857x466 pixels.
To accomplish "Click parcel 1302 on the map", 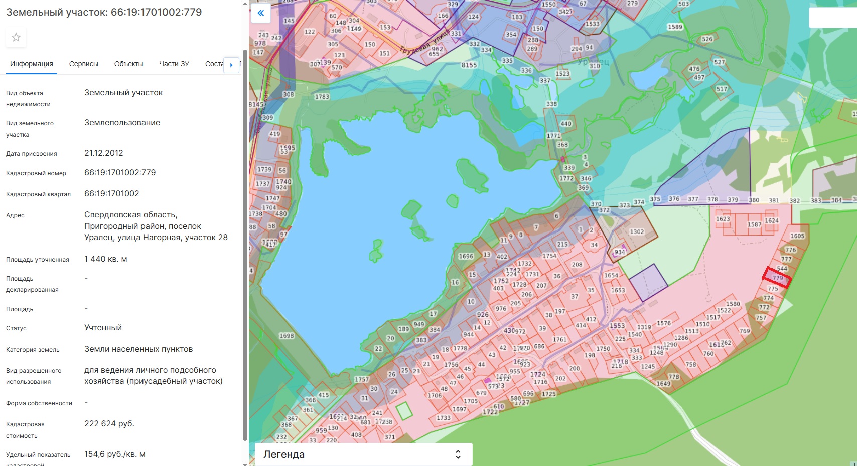I will click(636, 232).
